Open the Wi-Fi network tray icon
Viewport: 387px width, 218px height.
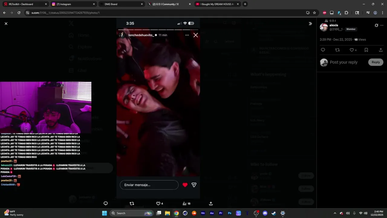360,213
